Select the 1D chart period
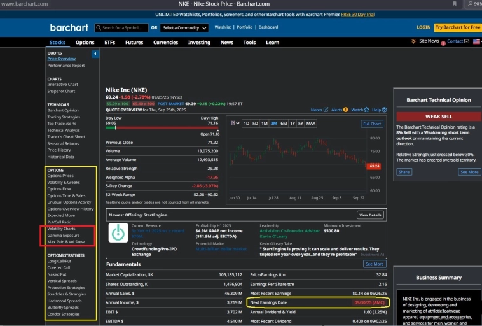The width and height of the screenshot is (482, 326). coord(246,123)
